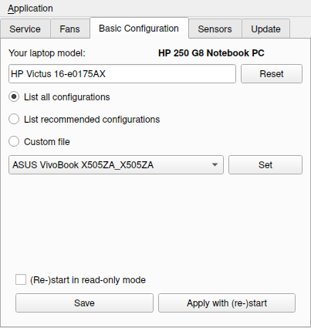Screen dimensions: 311x328
Task: Open the ASUS VivoBook X505ZA configuration combo box
Action: [x=116, y=164]
